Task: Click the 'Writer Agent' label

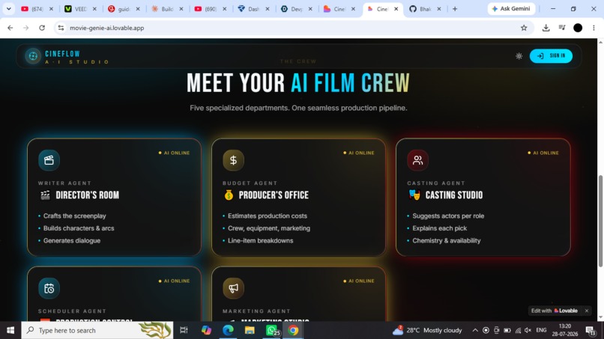Action: (64, 183)
